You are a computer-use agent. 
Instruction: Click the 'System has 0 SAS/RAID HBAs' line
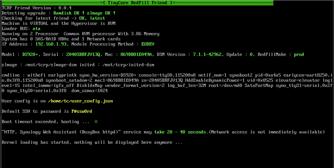(61, 39)
